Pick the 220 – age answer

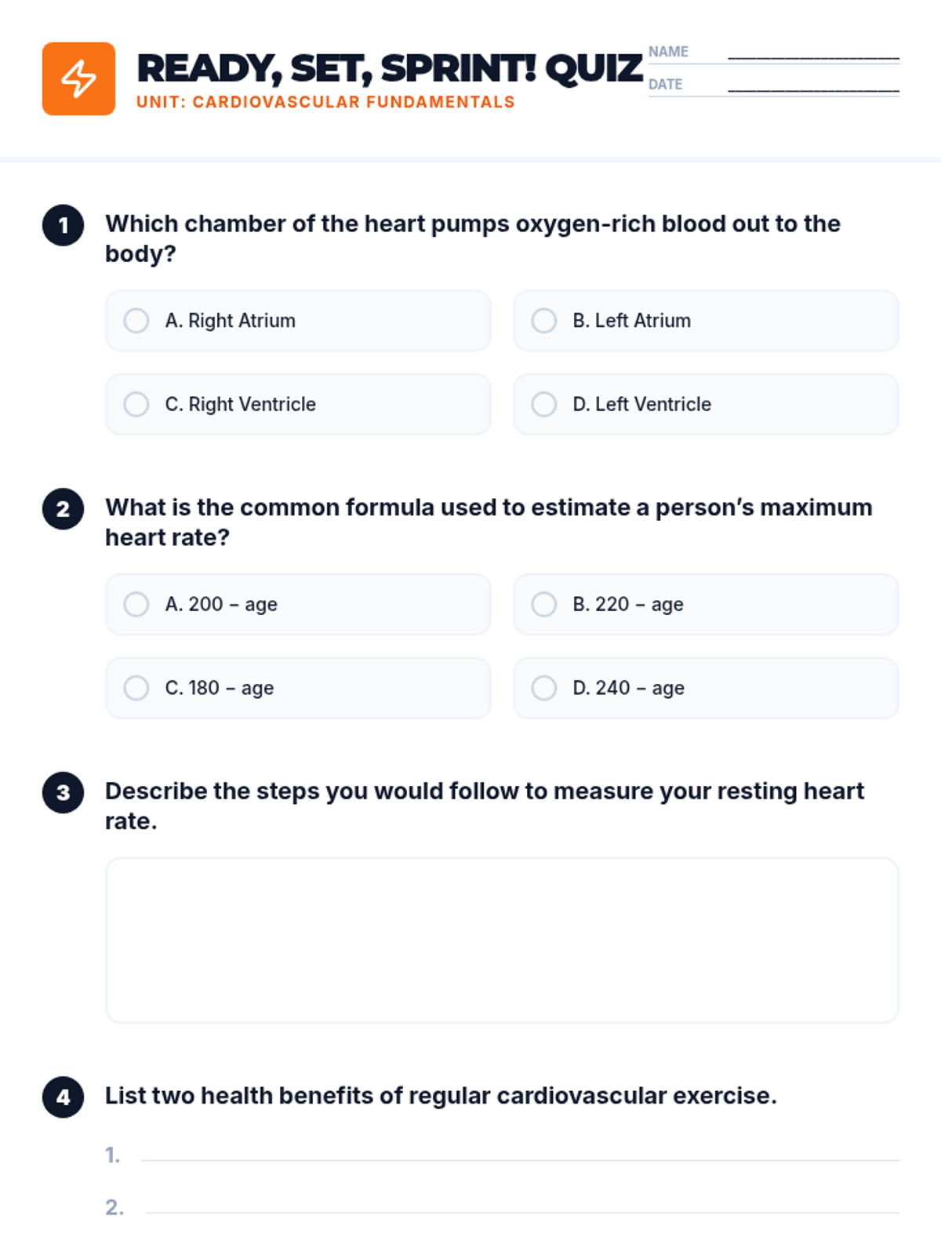pyautogui.click(x=544, y=605)
